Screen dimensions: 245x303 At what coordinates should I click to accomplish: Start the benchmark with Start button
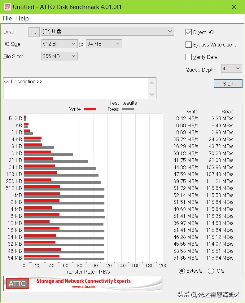coord(228,84)
